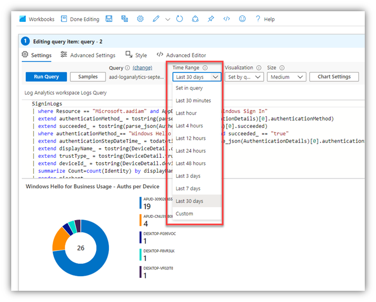Open the Visualization dropdown
The image size is (376, 302).
tap(244, 77)
